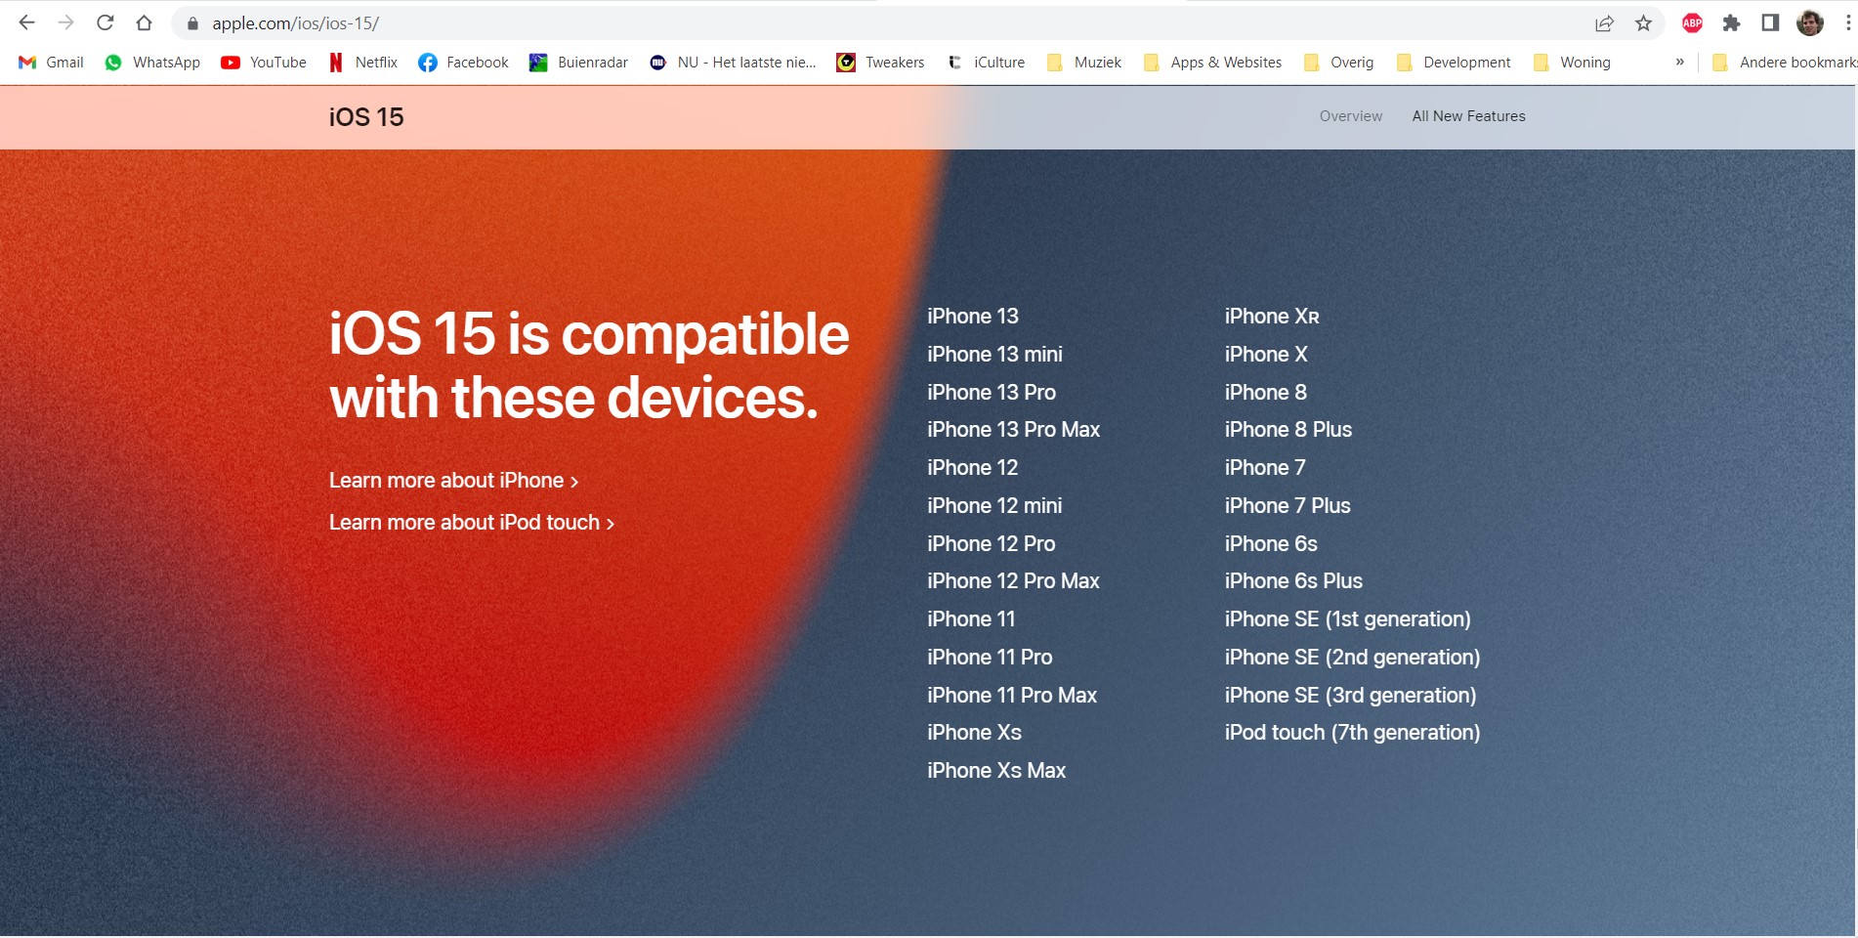
Task: Open the browser home page
Action: pos(145,22)
